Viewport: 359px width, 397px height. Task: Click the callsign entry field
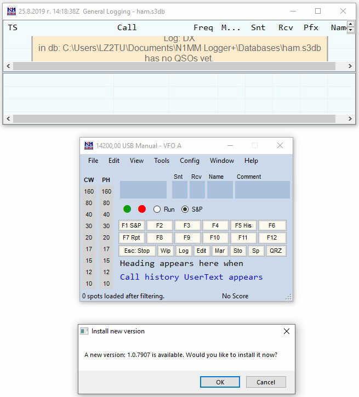(143, 190)
